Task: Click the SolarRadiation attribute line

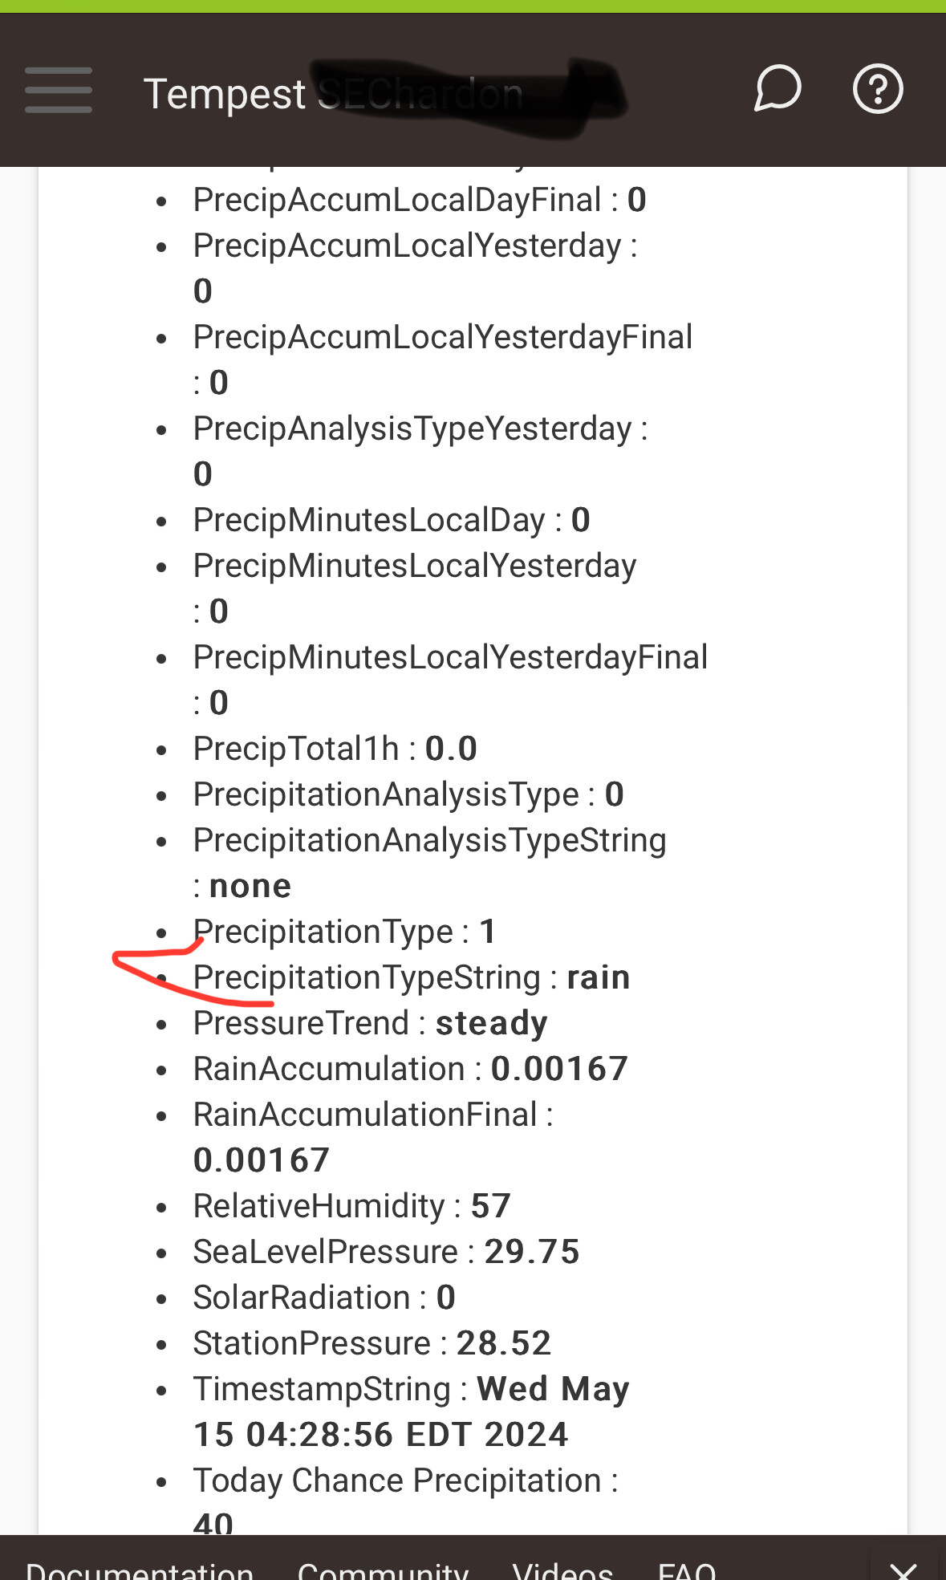Action: 324,1298
